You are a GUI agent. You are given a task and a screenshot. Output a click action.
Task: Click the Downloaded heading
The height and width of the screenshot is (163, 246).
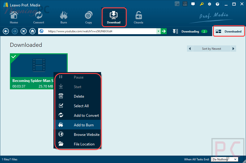[26, 45]
